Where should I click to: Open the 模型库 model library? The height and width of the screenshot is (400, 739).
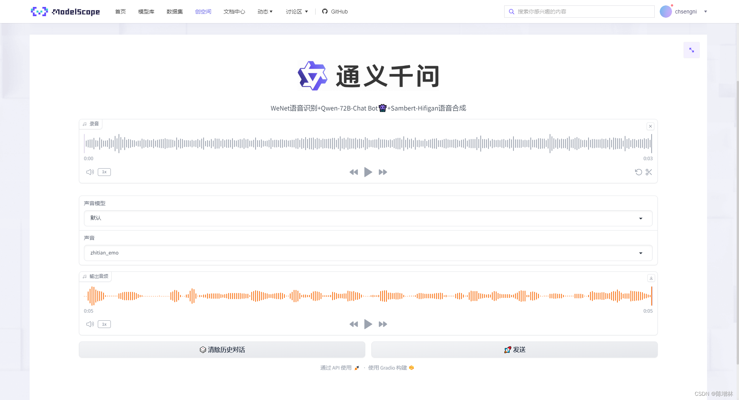(x=146, y=12)
